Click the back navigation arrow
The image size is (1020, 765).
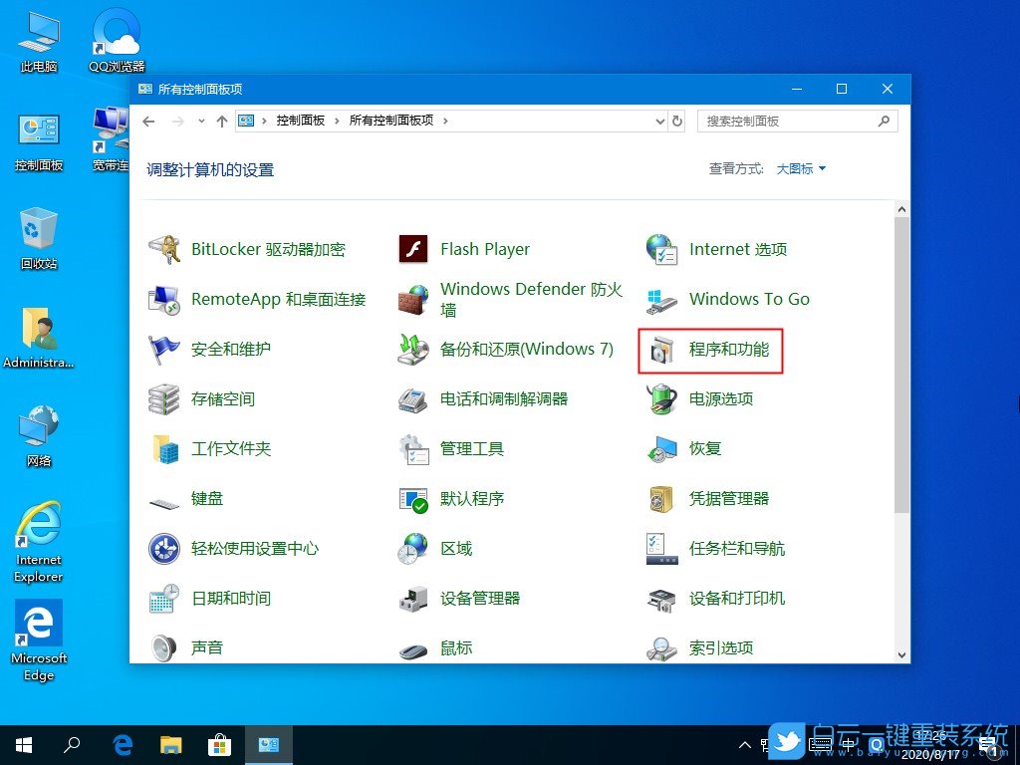tap(148, 121)
